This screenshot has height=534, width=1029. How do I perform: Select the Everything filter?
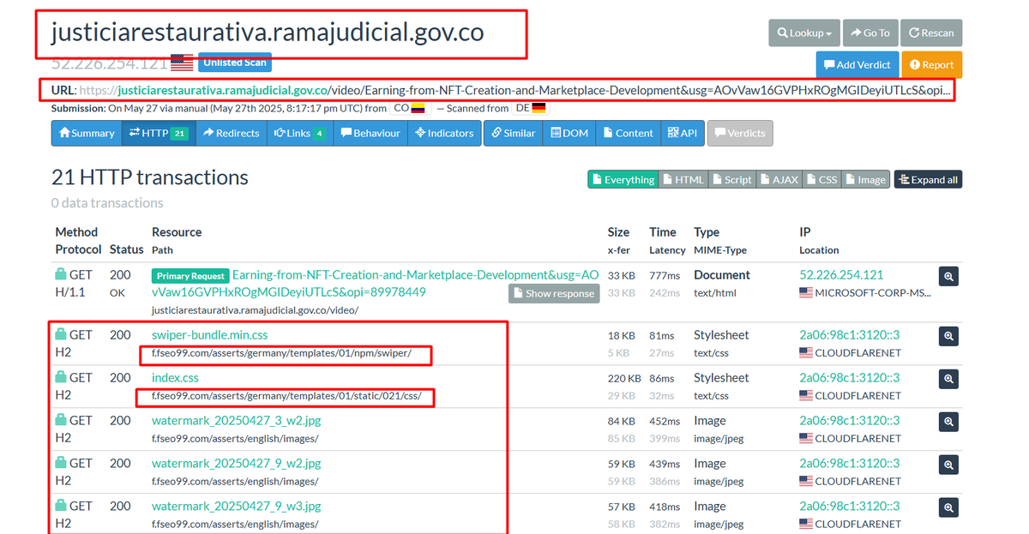(x=623, y=179)
